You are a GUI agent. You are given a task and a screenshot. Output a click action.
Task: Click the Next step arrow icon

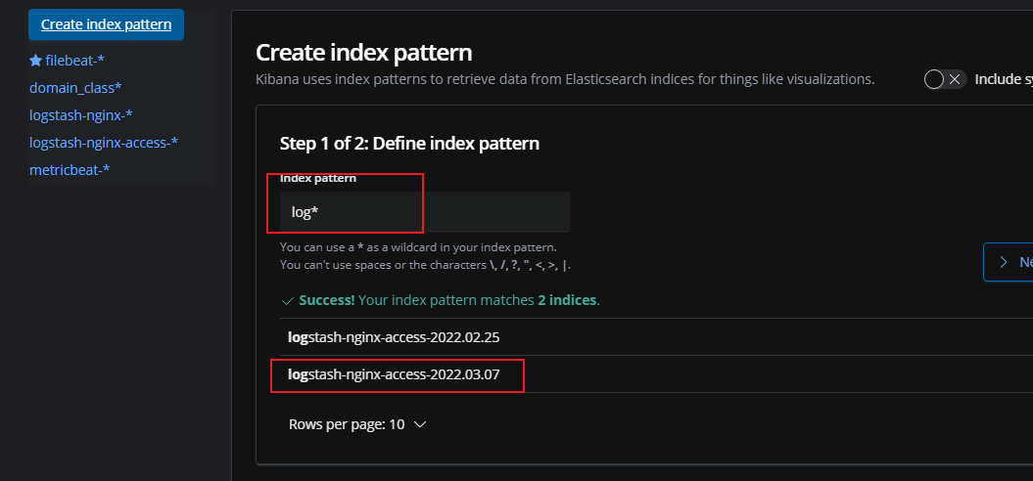coord(1004,262)
